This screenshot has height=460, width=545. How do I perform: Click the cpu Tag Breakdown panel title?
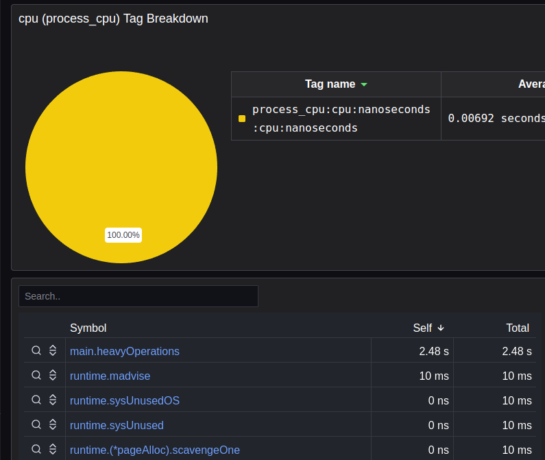113,19
